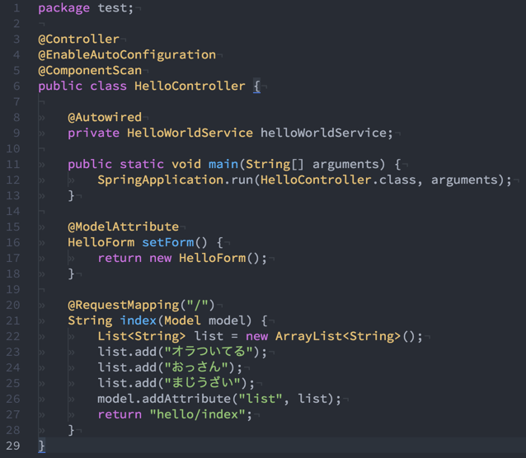This screenshot has width=526, height=458.
Task: Click HelloController.class argument on line 12
Action: 338,180
